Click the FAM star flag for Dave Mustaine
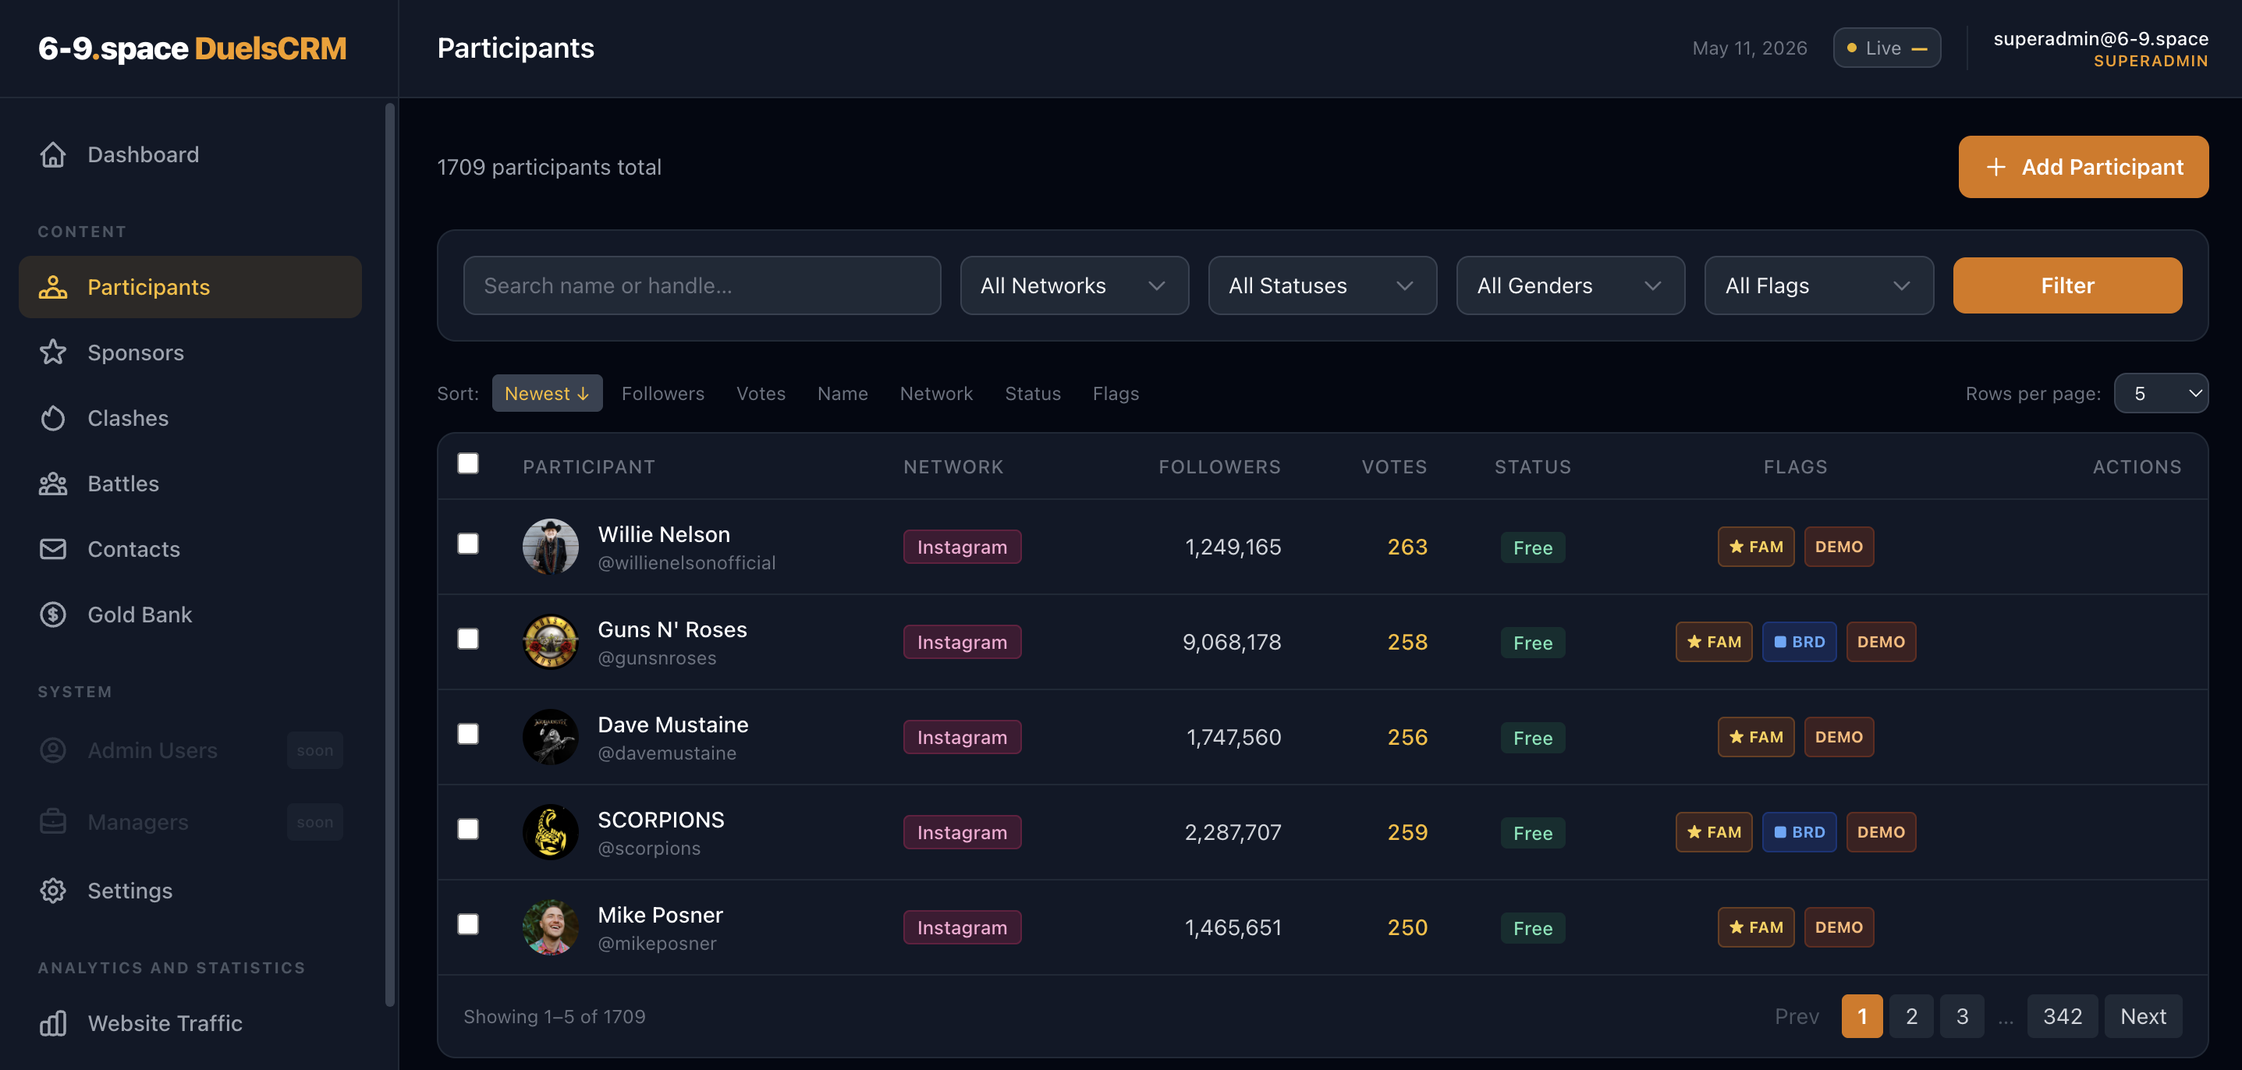The width and height of the screenshot is (2242, 1070). tap(1755, 737)
